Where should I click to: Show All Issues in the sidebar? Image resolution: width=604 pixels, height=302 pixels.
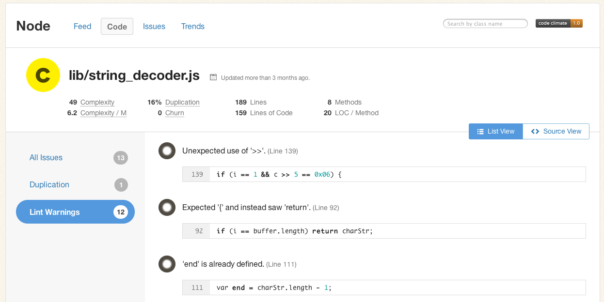tap(46, 157)
